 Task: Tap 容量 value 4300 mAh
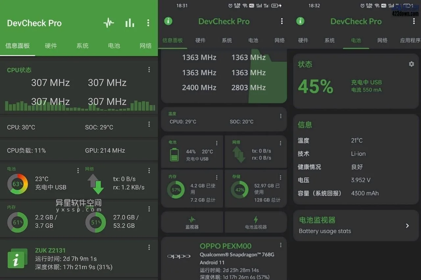click(365, 193)
